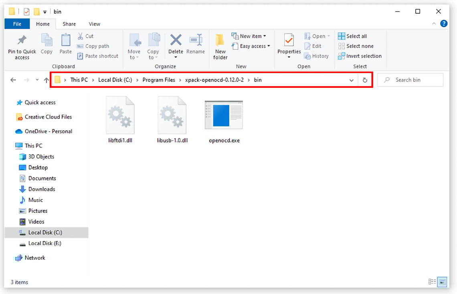Click Invert selection

click(360, 56)
